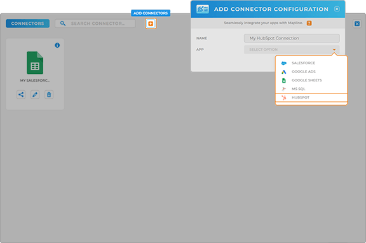Click the green spreadsheet connector thumbnail
The image size is (366, 243).
[x=35, y=62]
